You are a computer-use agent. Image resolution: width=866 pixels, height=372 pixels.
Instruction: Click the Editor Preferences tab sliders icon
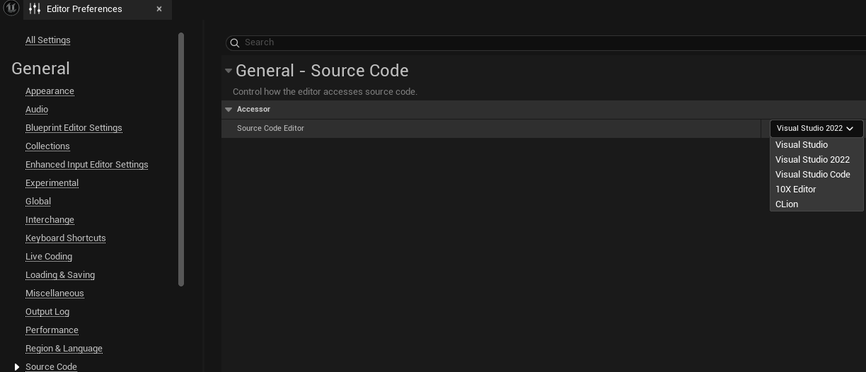35,8
